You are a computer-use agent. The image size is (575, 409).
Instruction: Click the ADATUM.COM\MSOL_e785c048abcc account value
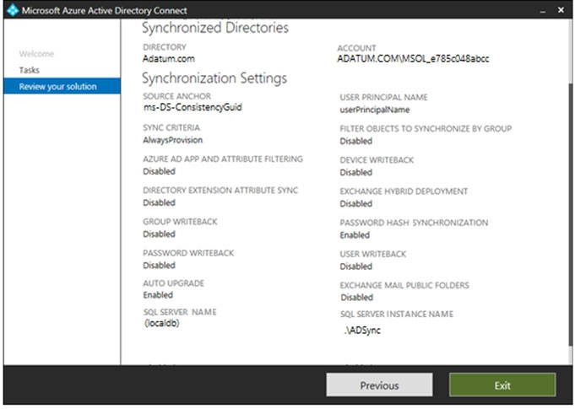point(413,58)
